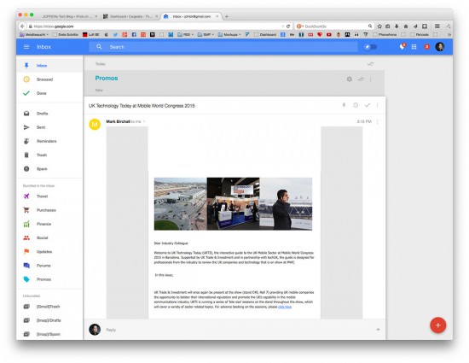
Task: Open the Sent folder
Action: coord(49,127)
